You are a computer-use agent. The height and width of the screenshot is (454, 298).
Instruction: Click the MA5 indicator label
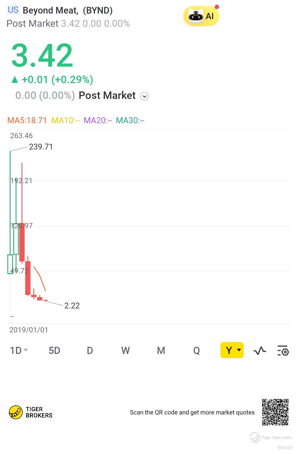[27, 120]
